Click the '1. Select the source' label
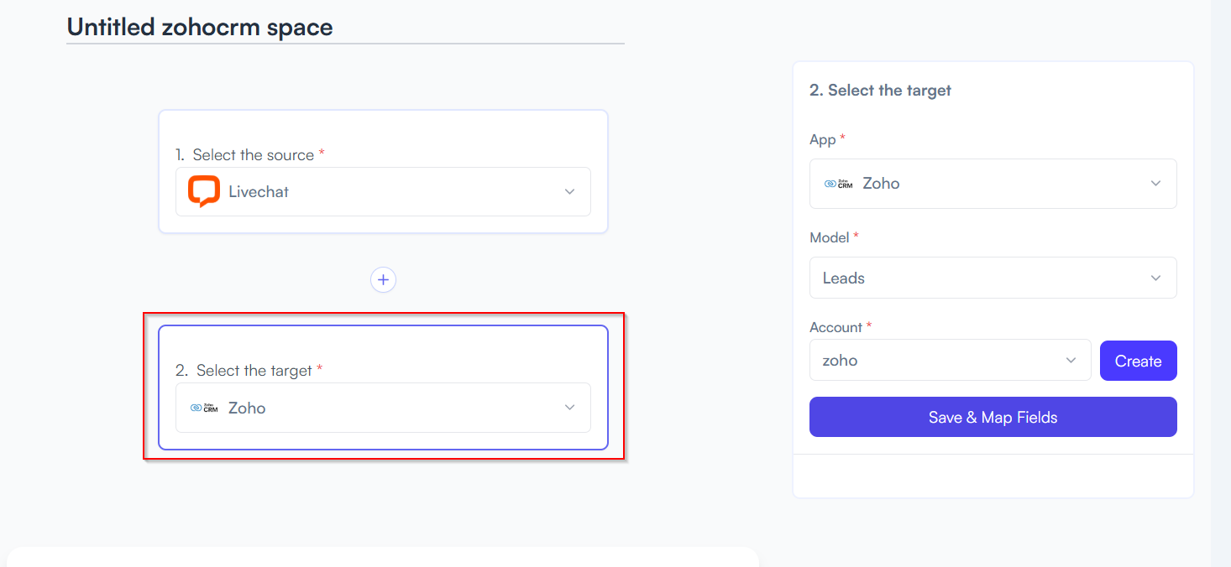The height and width of the screenshot is (567, 1231). click(249, 155)
